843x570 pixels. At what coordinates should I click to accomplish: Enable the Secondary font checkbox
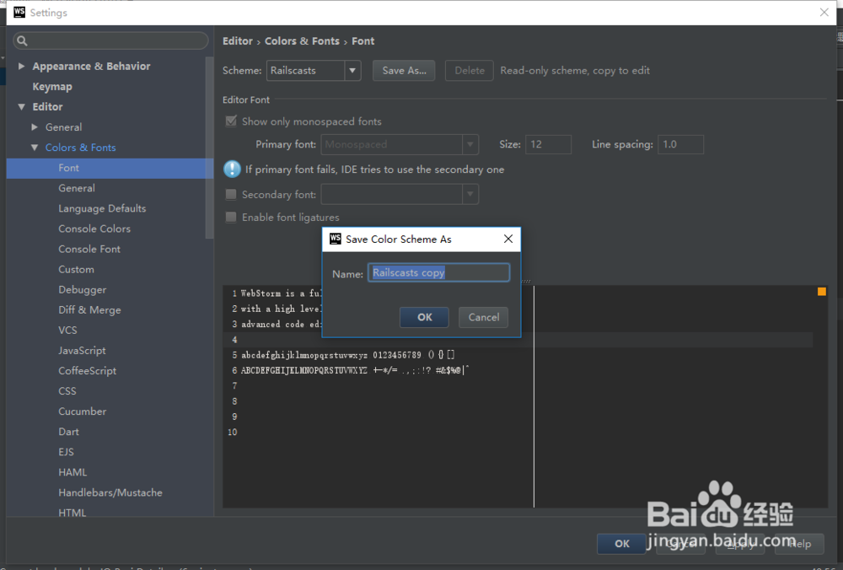(x=231, y=194)
